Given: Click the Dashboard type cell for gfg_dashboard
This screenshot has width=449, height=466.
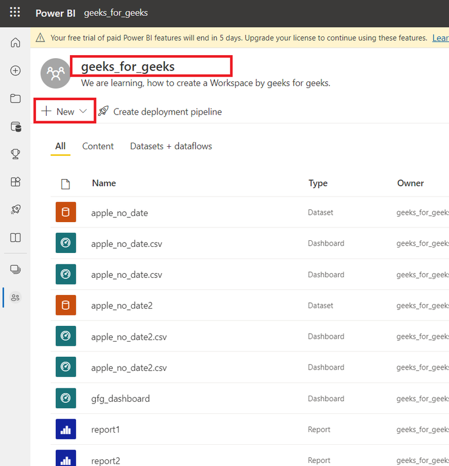Looking at the screenshot, I should pos(326,399).
